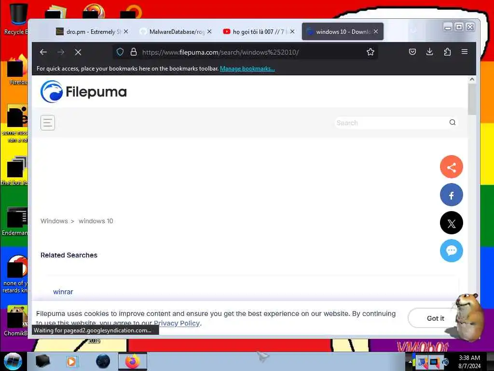This screenshot has height=371, width=494.
Task: Click the address bar URL
Action: point(220,52)
